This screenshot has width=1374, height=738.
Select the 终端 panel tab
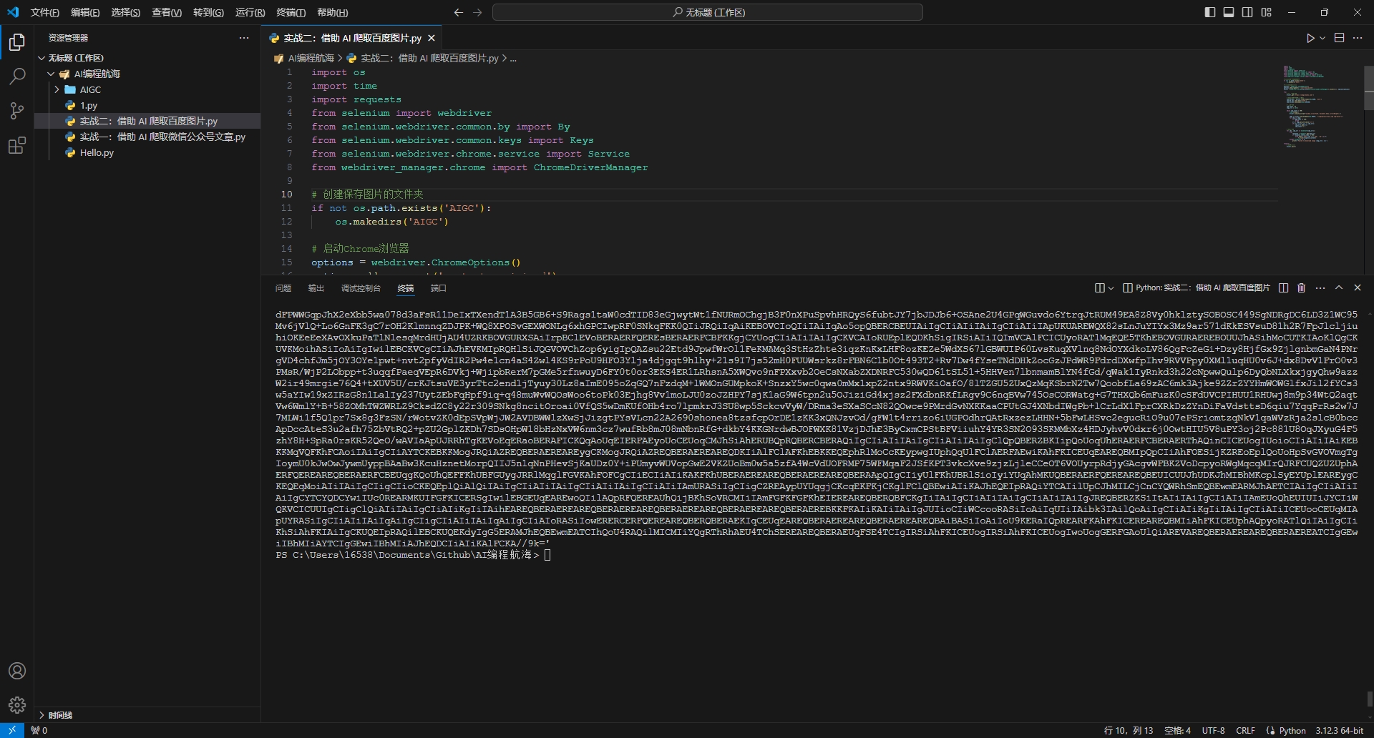point(406,288)
